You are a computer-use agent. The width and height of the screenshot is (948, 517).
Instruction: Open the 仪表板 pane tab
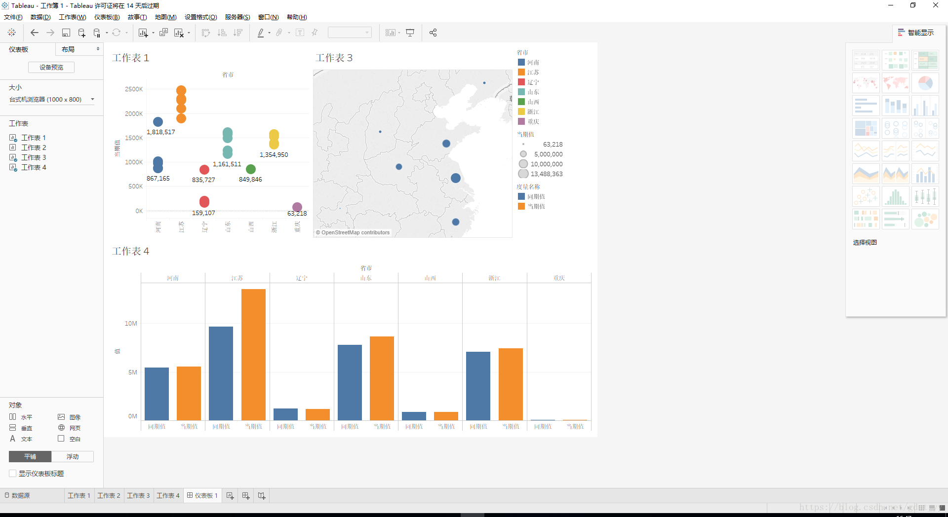coord(19,49)
